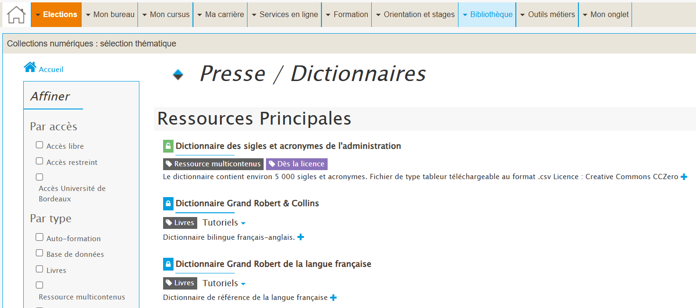Click the diamond icon beside Presse / Dictionnaires
Screen dimensions: 696x308
coord(178,74)
